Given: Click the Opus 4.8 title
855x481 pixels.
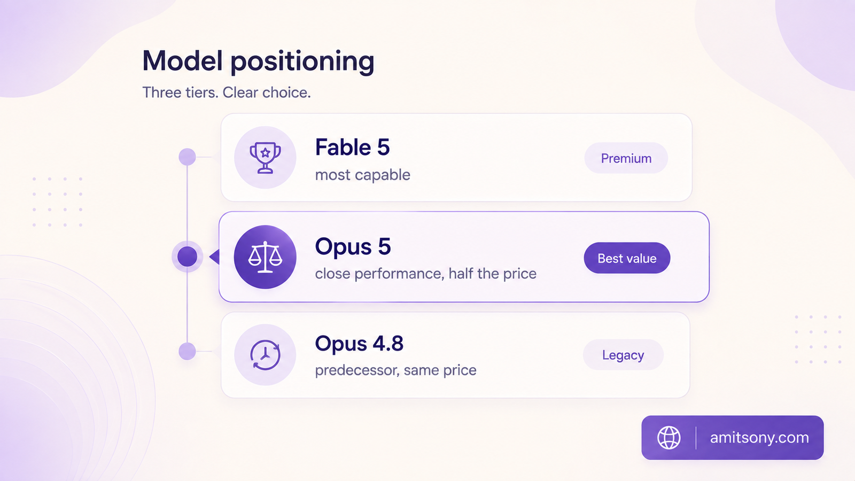Looking at the screenshot, I should point(359,344).
